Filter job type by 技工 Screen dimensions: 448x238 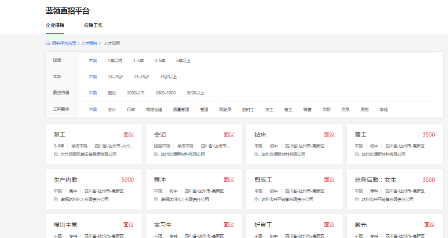coord(269,109)
